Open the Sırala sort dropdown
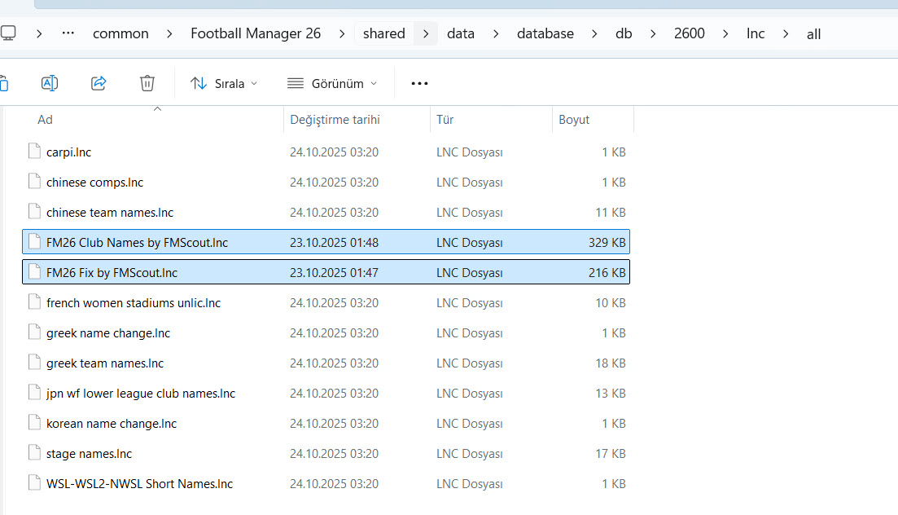The image size is (898, 515). pyautogui.click(x=224, y=83)
